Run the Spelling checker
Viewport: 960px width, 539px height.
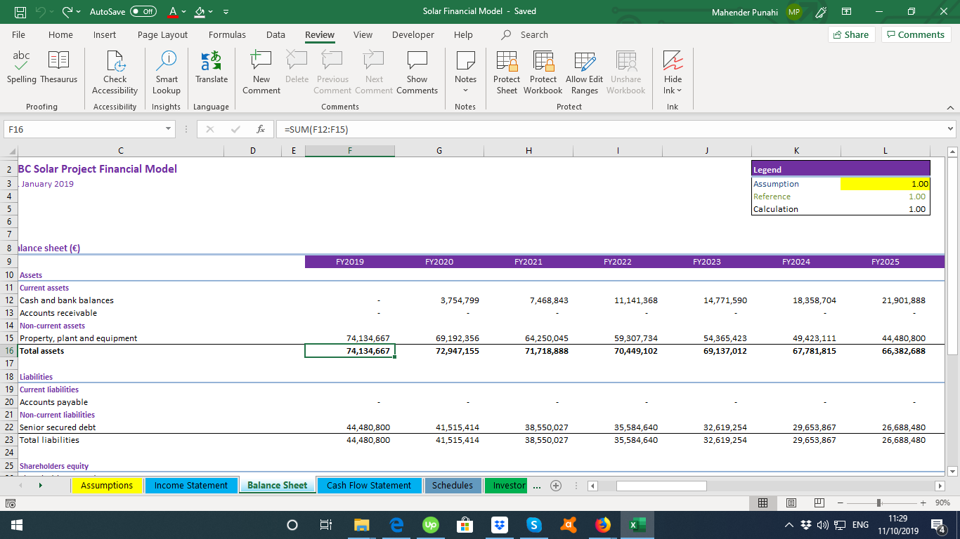[21, 68]
